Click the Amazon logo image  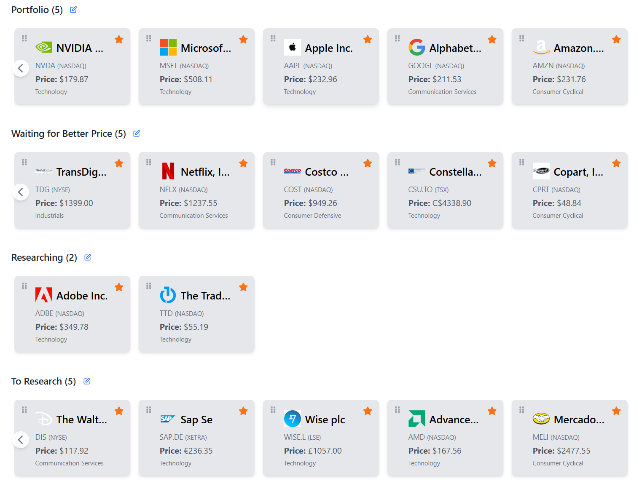(x=541, y=47)
